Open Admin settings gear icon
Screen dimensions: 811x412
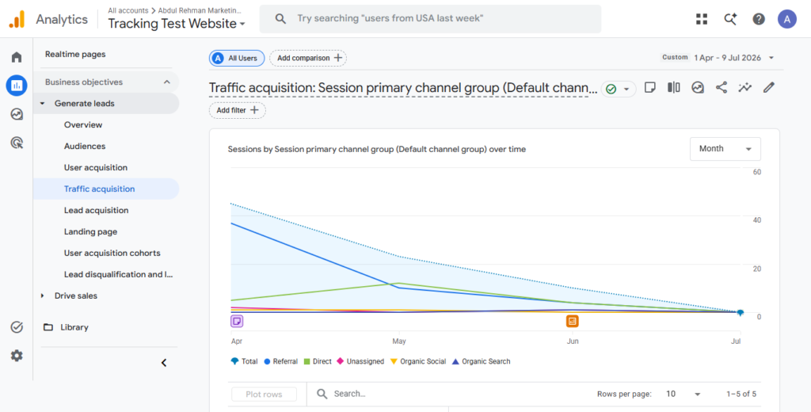17,356
